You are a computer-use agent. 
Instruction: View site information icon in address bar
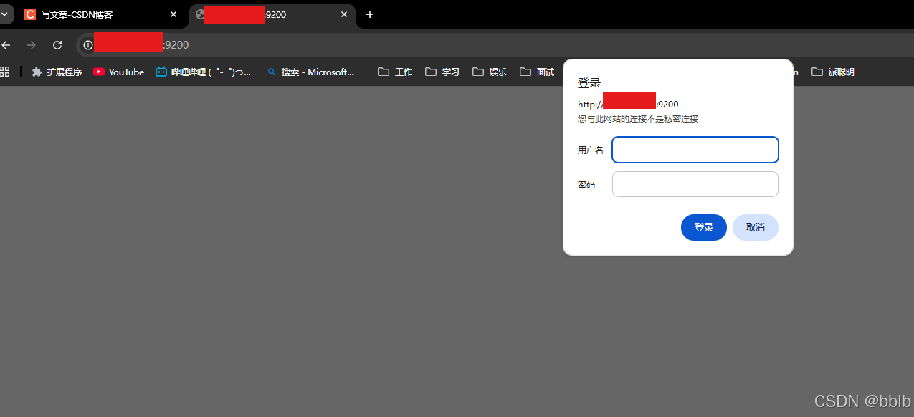click(88, 45)
